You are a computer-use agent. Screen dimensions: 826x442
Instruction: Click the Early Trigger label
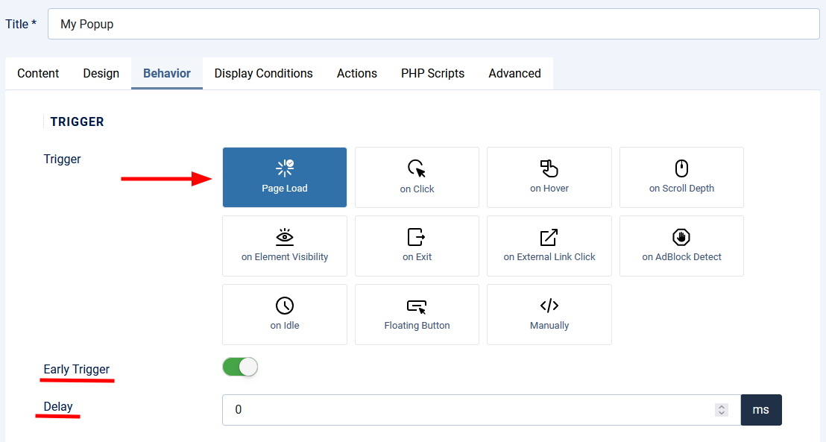pyautogui.click(x=76, y=369)
